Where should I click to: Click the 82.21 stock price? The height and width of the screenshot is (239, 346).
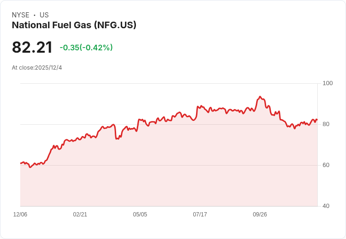[x=32, y=48]
